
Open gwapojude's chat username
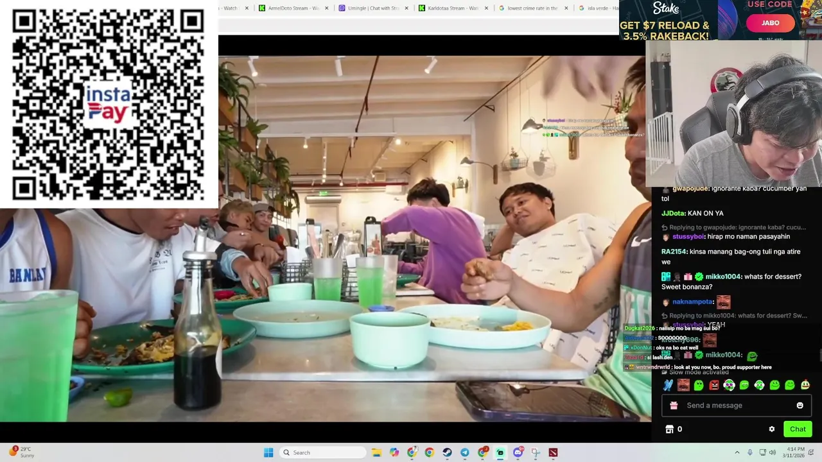pyautogui.click(x=690, y=189)
